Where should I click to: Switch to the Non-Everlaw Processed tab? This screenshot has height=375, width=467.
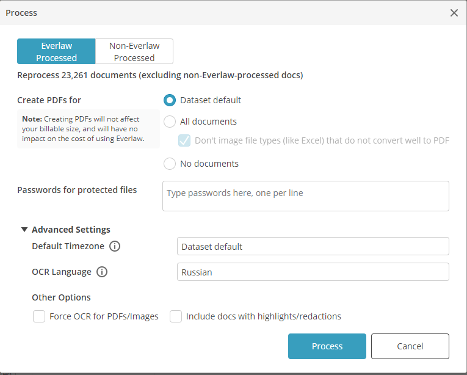[x=134, y=52]
